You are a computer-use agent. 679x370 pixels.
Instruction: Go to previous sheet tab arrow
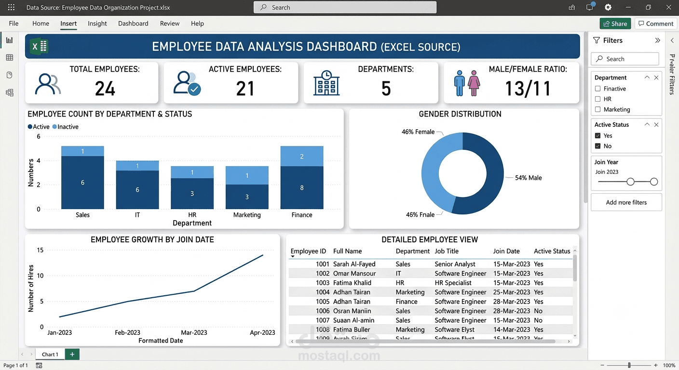pos(22,355)
